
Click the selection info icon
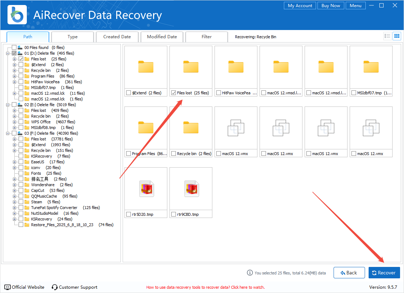coord(250,273)
